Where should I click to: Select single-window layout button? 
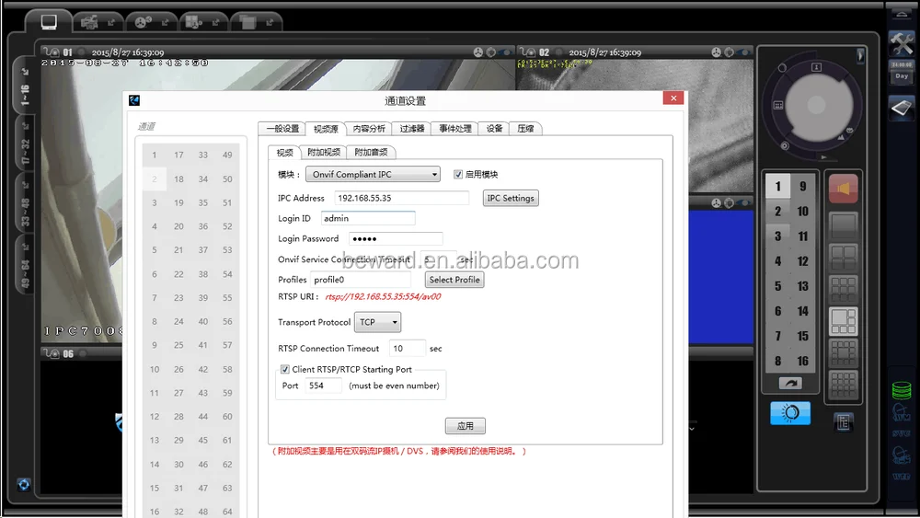(x=843, y=225)
